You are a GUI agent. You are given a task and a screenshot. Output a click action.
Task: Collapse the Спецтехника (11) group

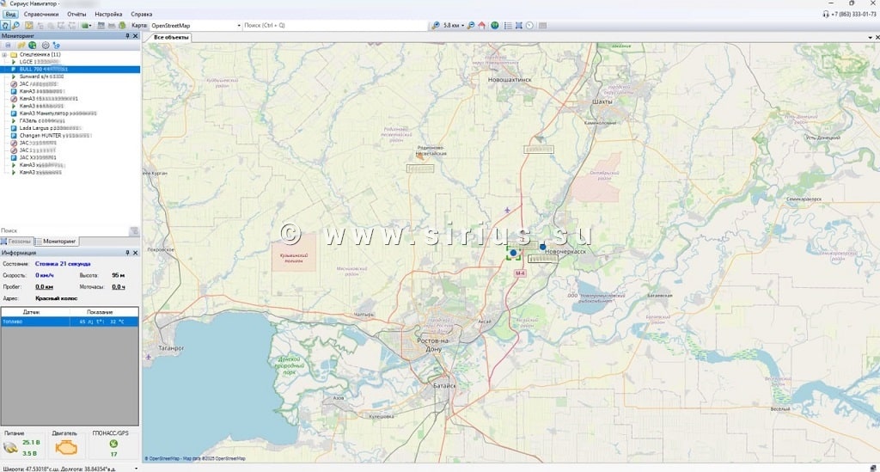tap(4, 54)
